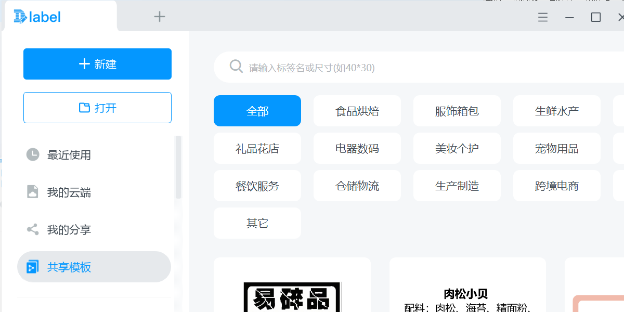Open a new tab with plus icon
Image resolution: width=624 pixels, height=312 pixels.
pyautogui.click(x=160, y=17)
